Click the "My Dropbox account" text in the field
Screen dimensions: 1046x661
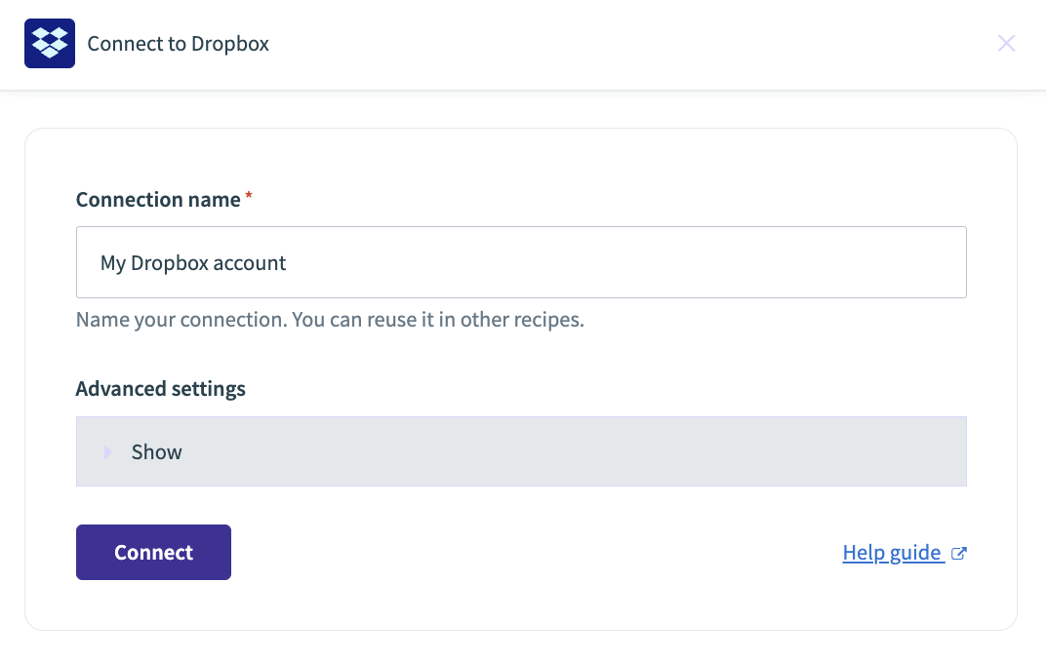[x=193, y=263]
